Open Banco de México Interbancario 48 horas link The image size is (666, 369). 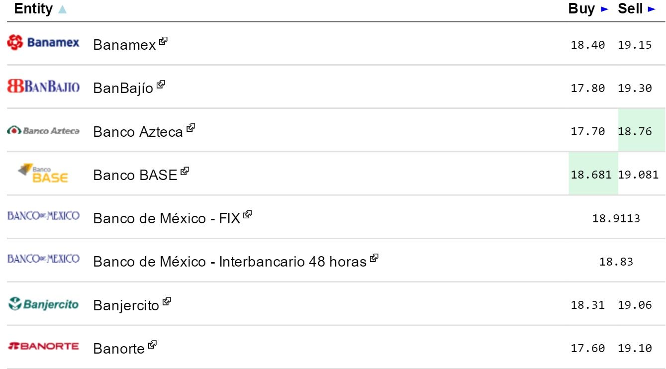coord(229,262)
